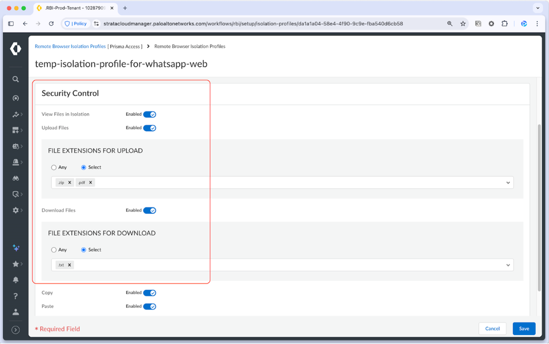Screen dimensions: 549x344
Task: Expand the download file extensions dropdown
Action: point(508,265)
